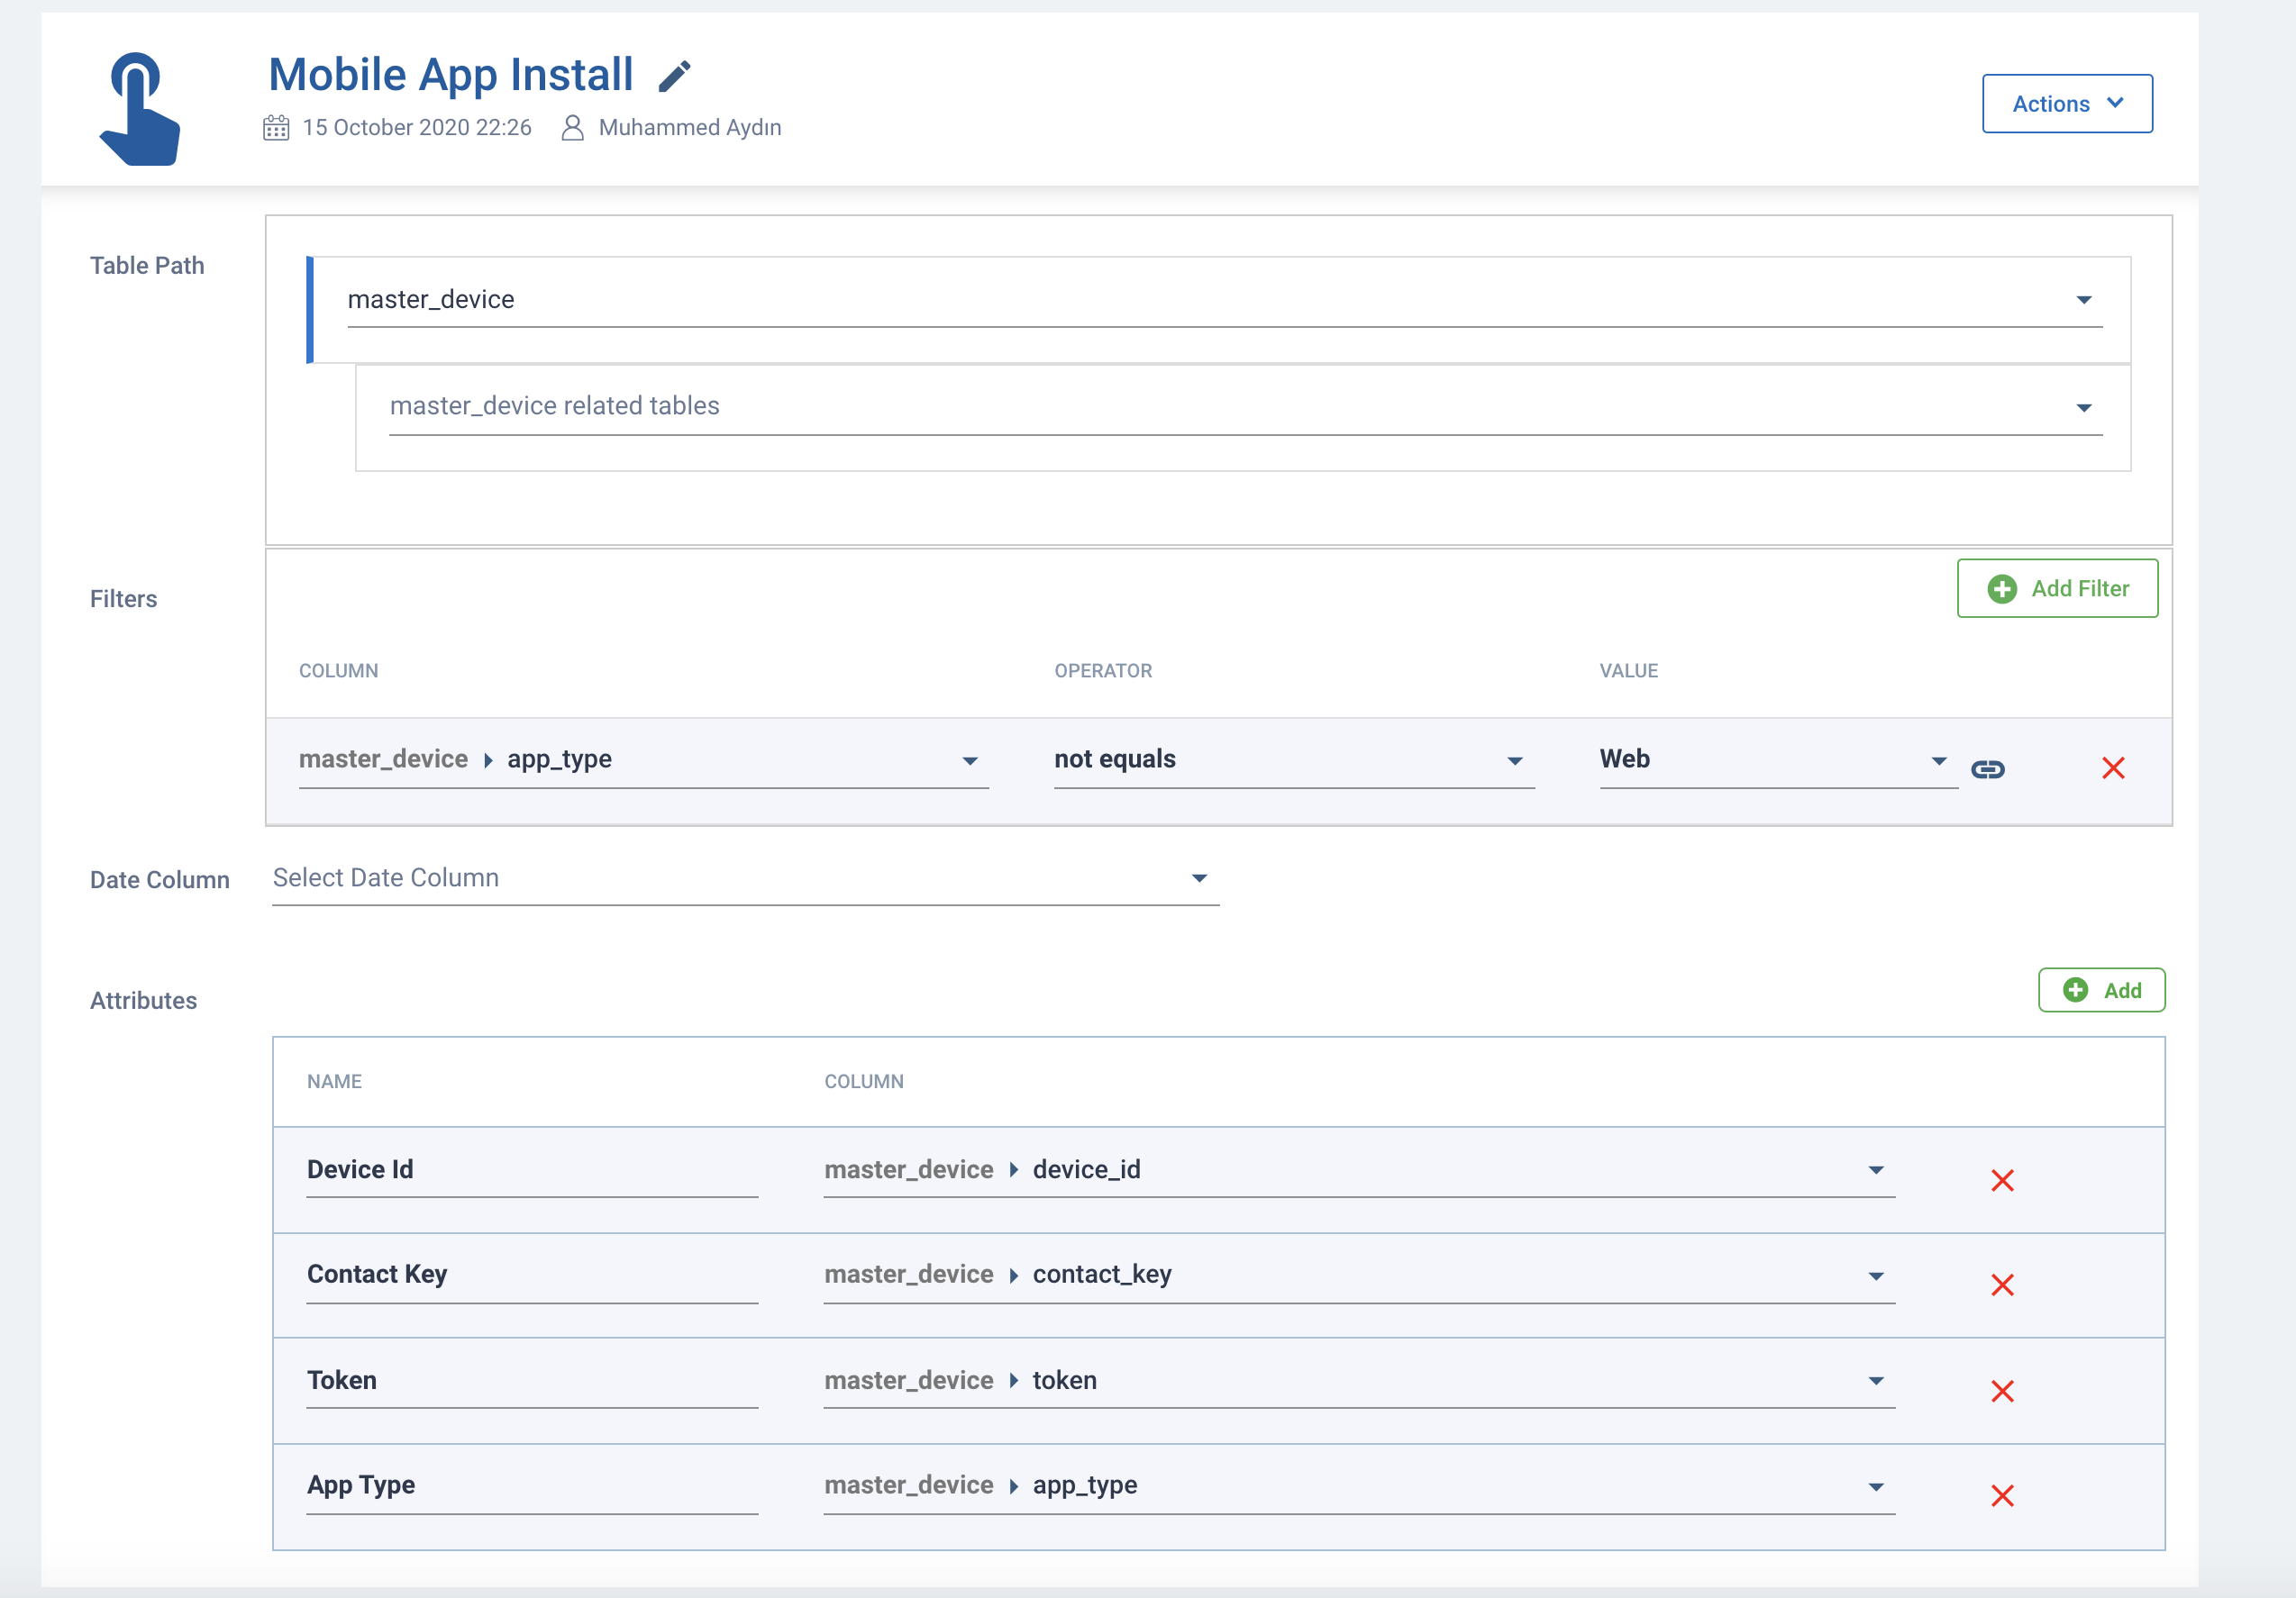Image resolution: width=2296 pixels, height=1598 pixels.
Task: Click the Add Filter button
Action: (x=2057, y=588)
